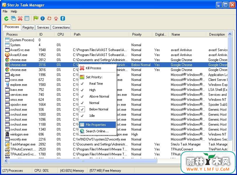This screenshot has height=175, width=237.
Task: Sort by the ID column header
Action: (45, 34)
